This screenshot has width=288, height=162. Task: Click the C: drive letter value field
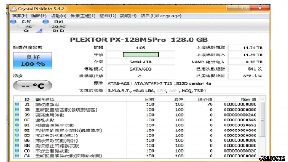[x=140, y=76]
